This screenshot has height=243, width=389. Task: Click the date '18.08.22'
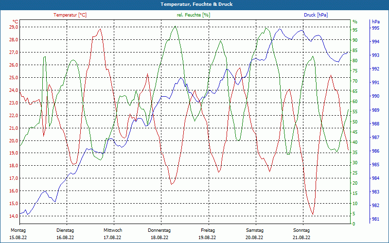coord(159,238)
